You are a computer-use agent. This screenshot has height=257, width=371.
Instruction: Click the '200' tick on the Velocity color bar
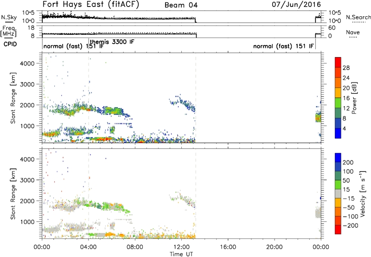click(x=348, y=162)
